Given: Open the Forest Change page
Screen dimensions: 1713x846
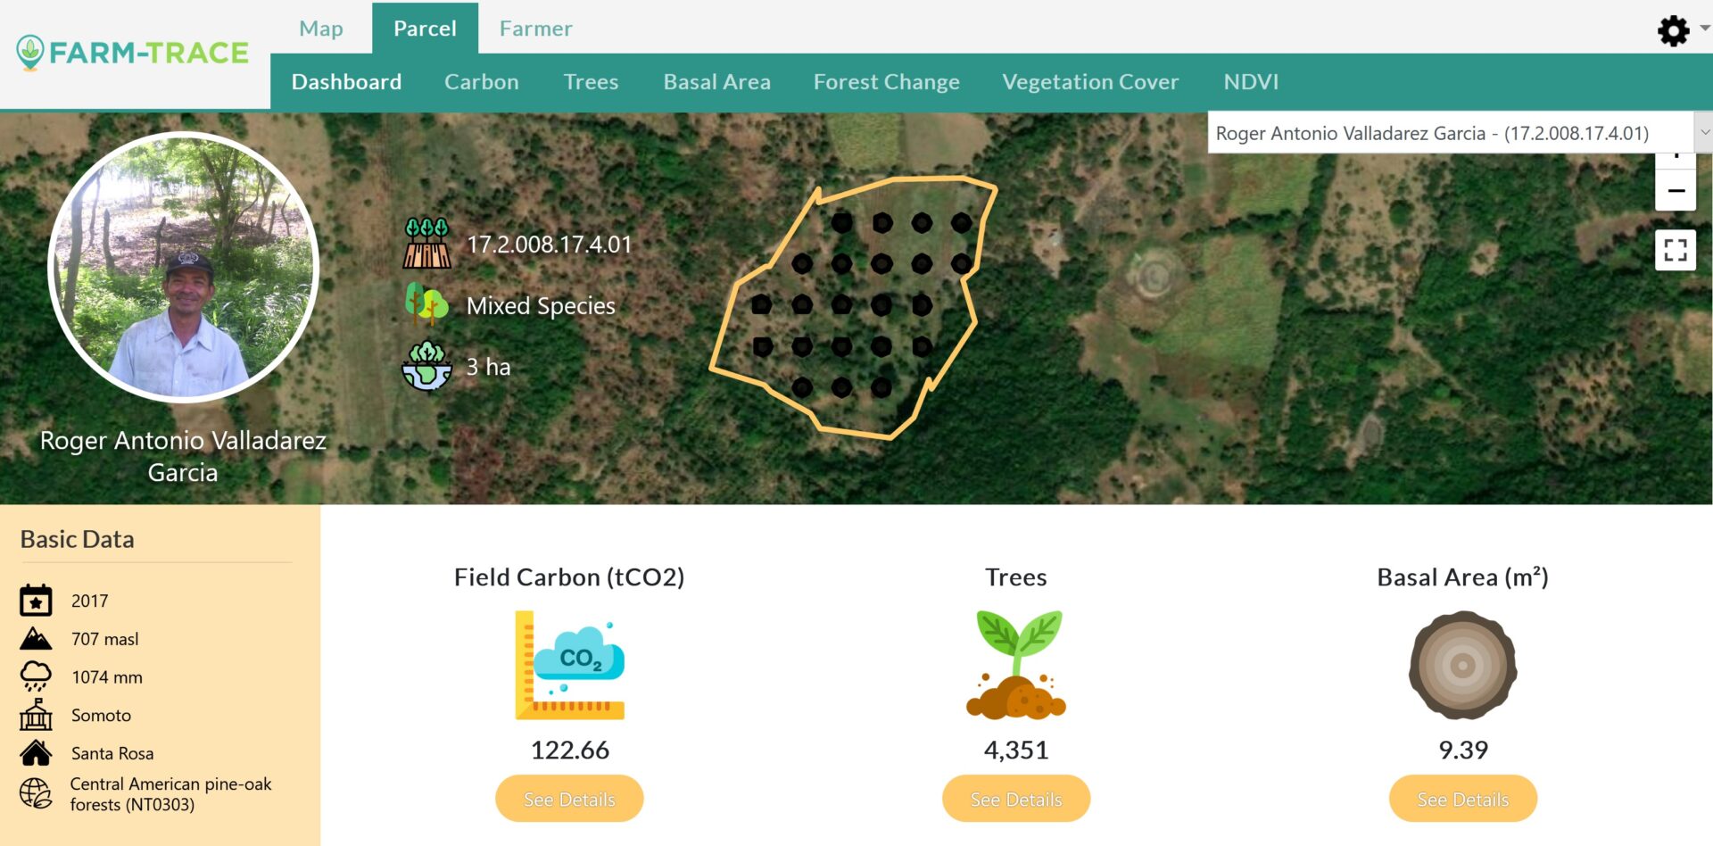Looking at the screenshot, I should 886,82.
